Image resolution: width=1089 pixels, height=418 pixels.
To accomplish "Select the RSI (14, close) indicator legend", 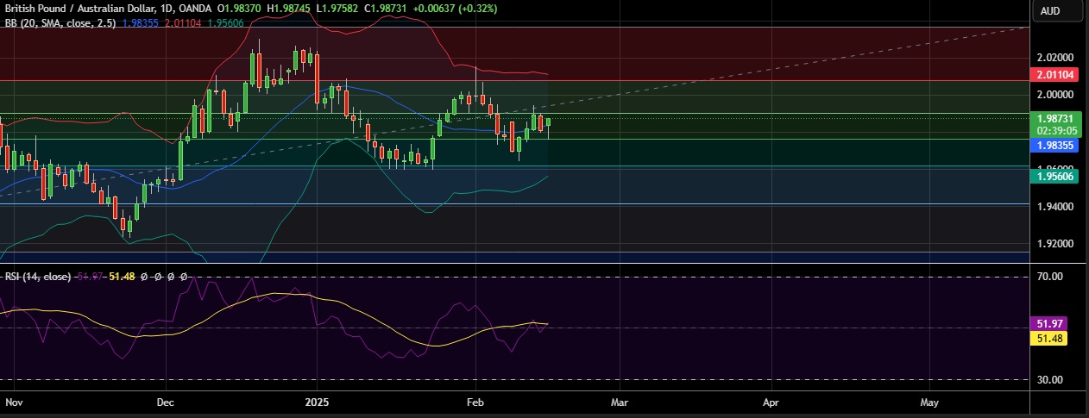I will tap(36, 277).
